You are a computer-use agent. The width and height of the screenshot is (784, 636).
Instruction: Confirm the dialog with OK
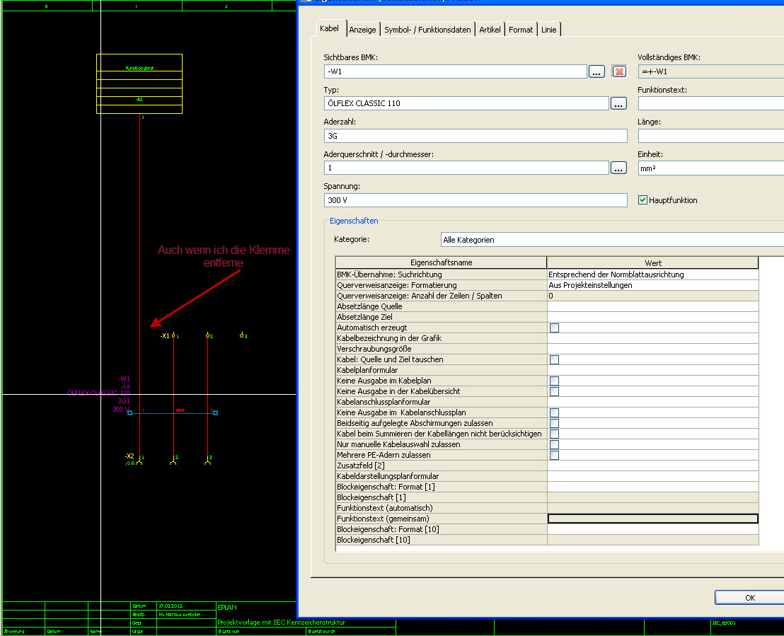[749, 598]
